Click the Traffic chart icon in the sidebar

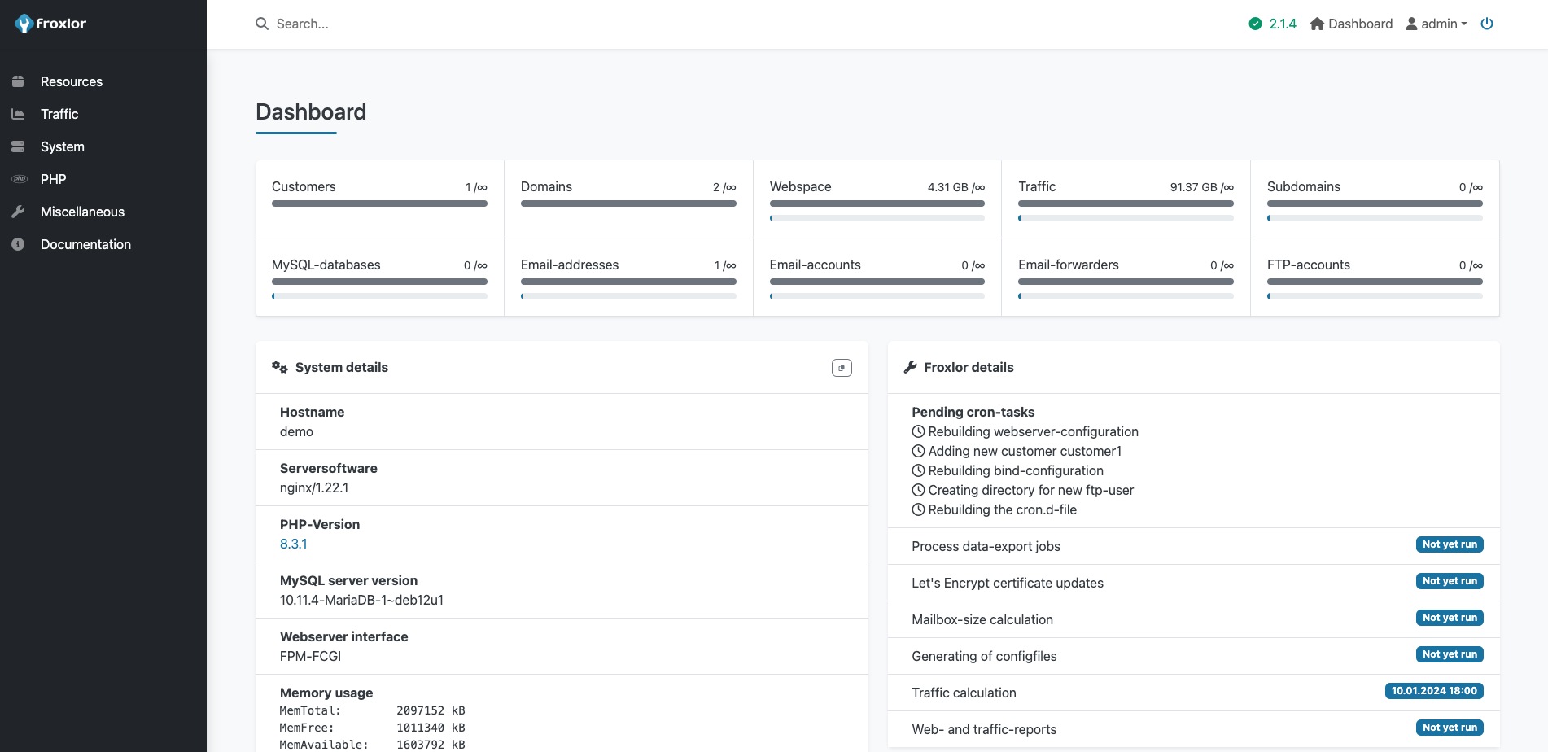(x=19, y=114)
